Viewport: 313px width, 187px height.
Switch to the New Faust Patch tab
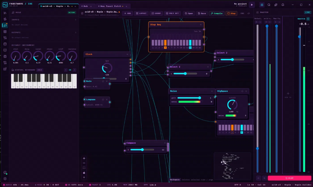111,6
